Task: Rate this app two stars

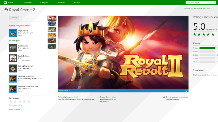Action: [15, 102]
